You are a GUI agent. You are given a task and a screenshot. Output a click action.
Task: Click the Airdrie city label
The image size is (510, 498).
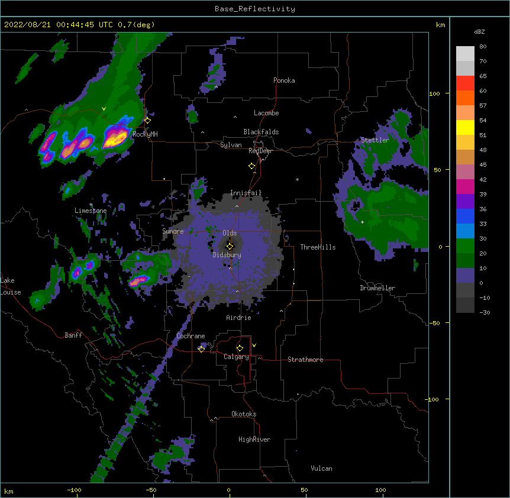(x=238, y=318)
